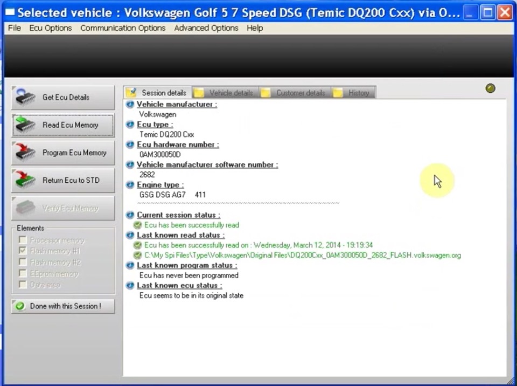
Task: Toggle the Flash memory #1 checkbox
Action: point(23,251)
